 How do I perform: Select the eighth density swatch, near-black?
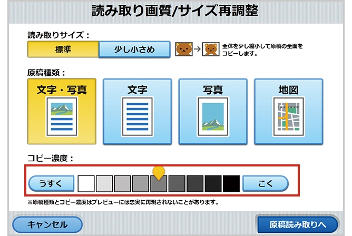213,184
